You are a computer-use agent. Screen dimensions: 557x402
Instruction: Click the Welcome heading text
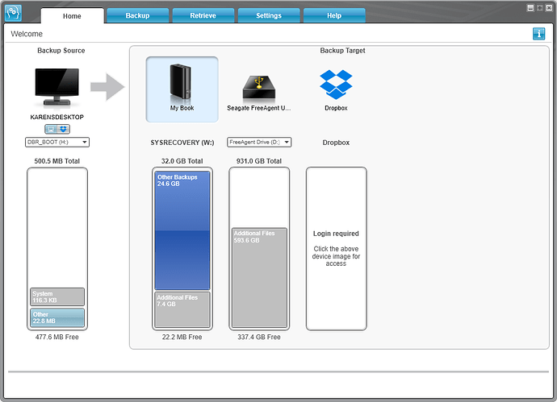click(x=27, y=34)
